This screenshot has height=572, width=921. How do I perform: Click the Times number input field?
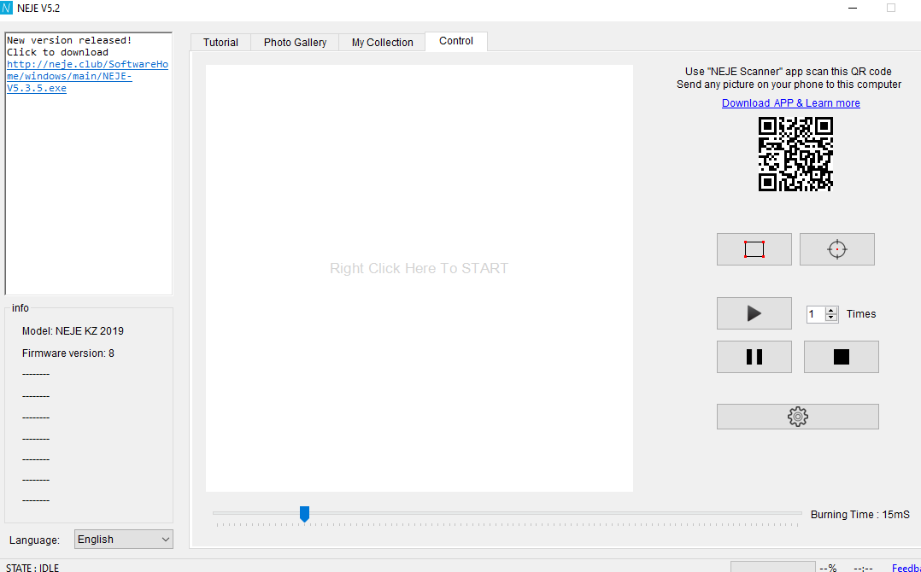coord(815,314)
